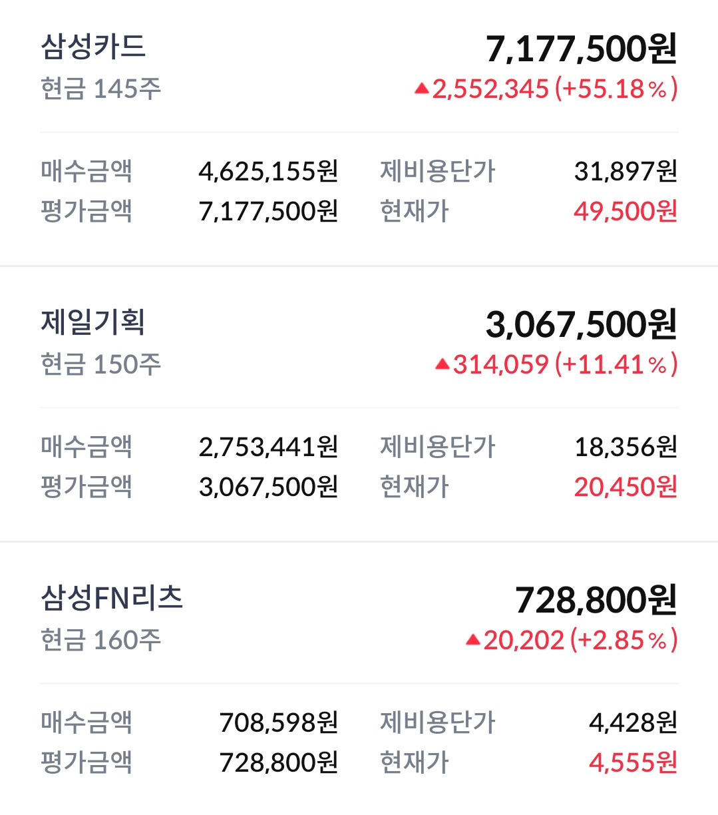
Task: Tap 제일기획 current price 20,450원
Action: [626, 487]
